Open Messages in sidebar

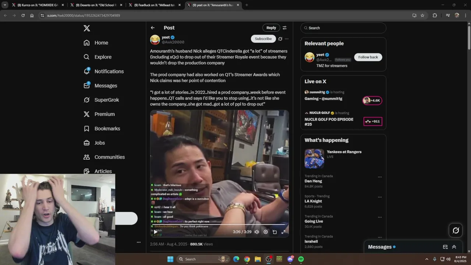[x=100, y=86]
